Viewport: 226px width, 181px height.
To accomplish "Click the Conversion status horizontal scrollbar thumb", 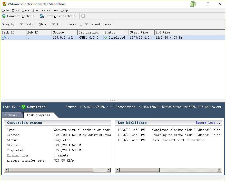I will (51, 170).
